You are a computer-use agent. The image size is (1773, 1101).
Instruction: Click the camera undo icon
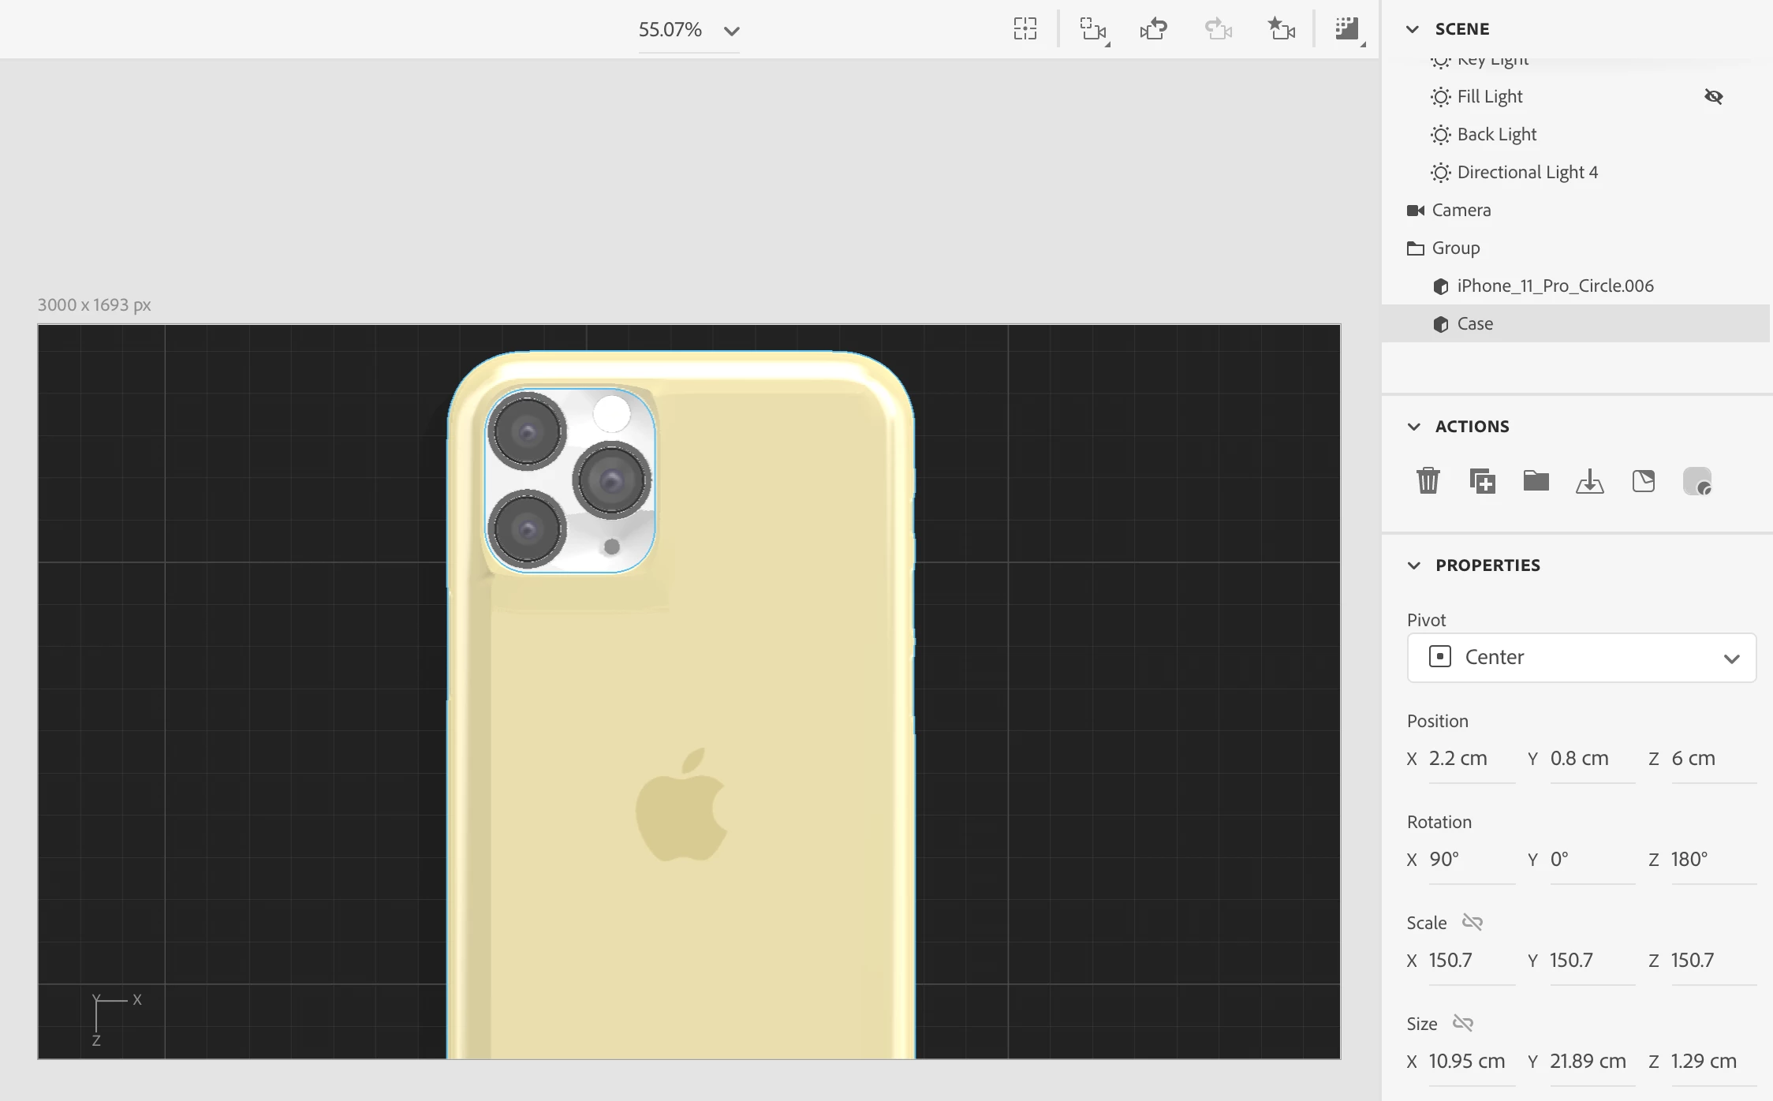coord(1153,30)
